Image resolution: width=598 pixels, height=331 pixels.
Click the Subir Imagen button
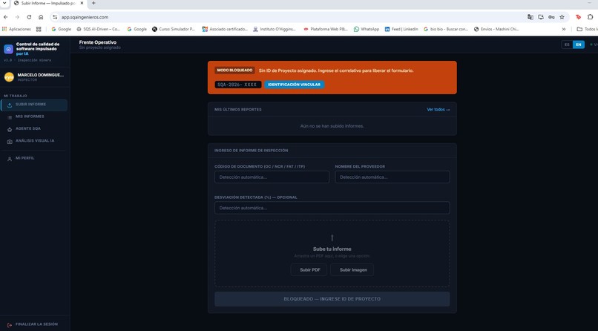coord(353,269)
